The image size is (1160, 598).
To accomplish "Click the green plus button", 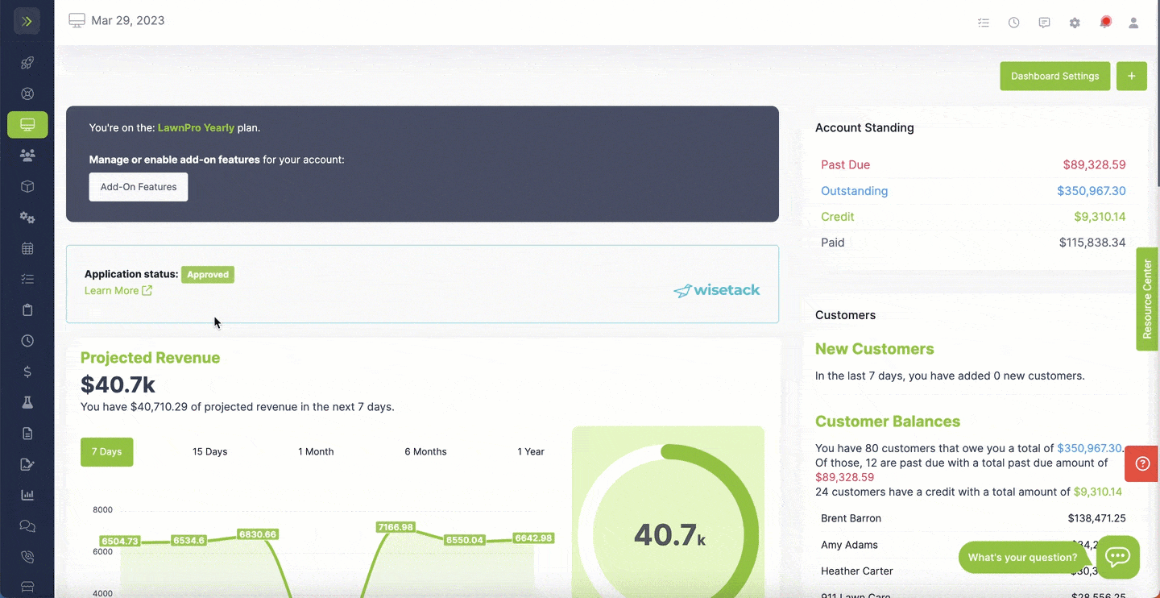I will click(1131, 77).
